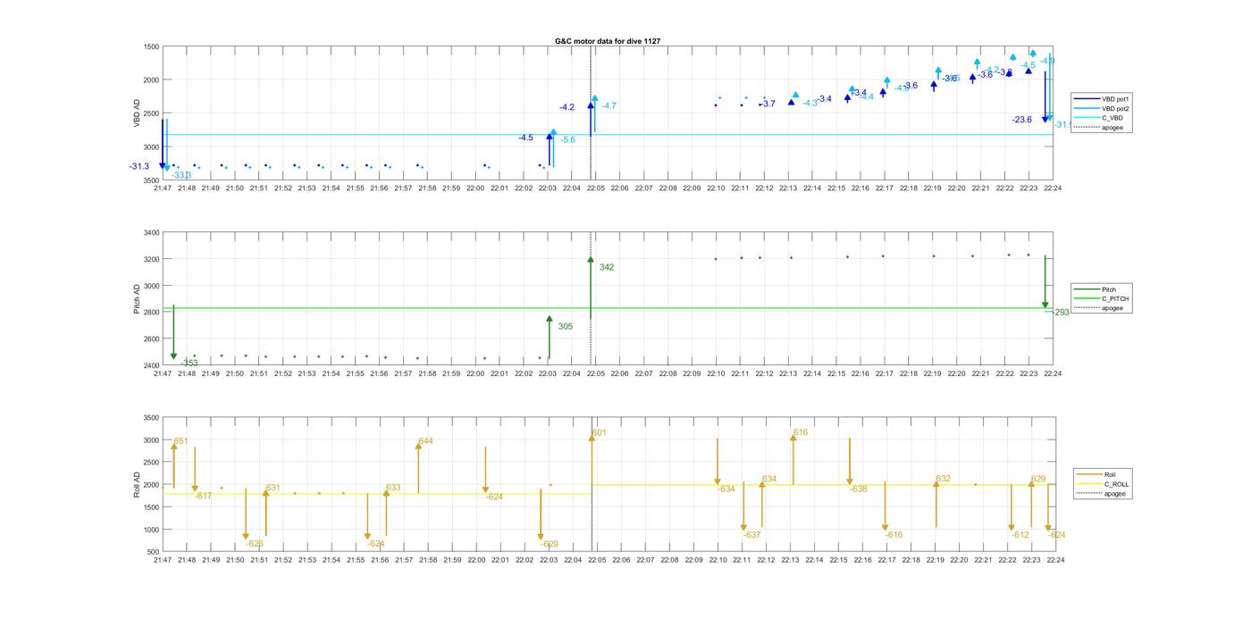Click the '342' pitch data label
The image size is (1251, 619).
607,267
